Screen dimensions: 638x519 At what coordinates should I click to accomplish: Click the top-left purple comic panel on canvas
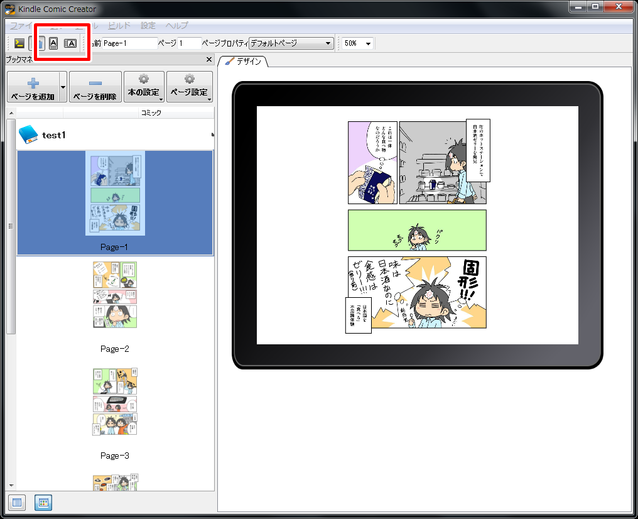pyautogui.click(x=372, y=163)
